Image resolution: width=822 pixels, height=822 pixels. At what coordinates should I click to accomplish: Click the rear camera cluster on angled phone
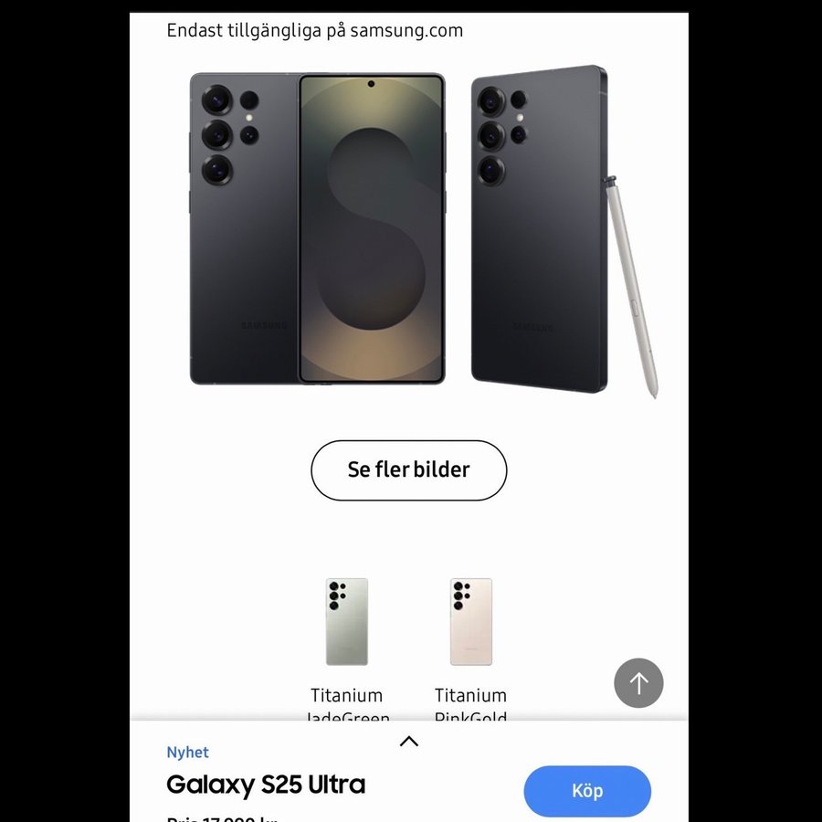[501, 136]
